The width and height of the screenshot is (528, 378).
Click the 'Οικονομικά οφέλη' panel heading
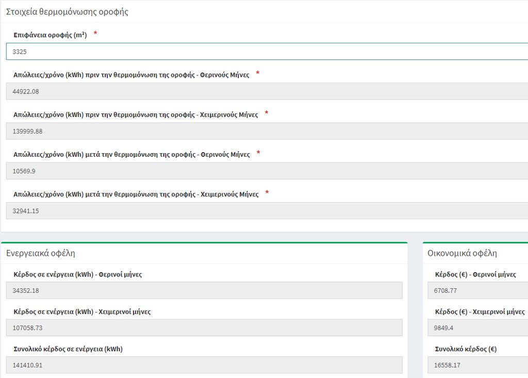[x=462, y=253]
